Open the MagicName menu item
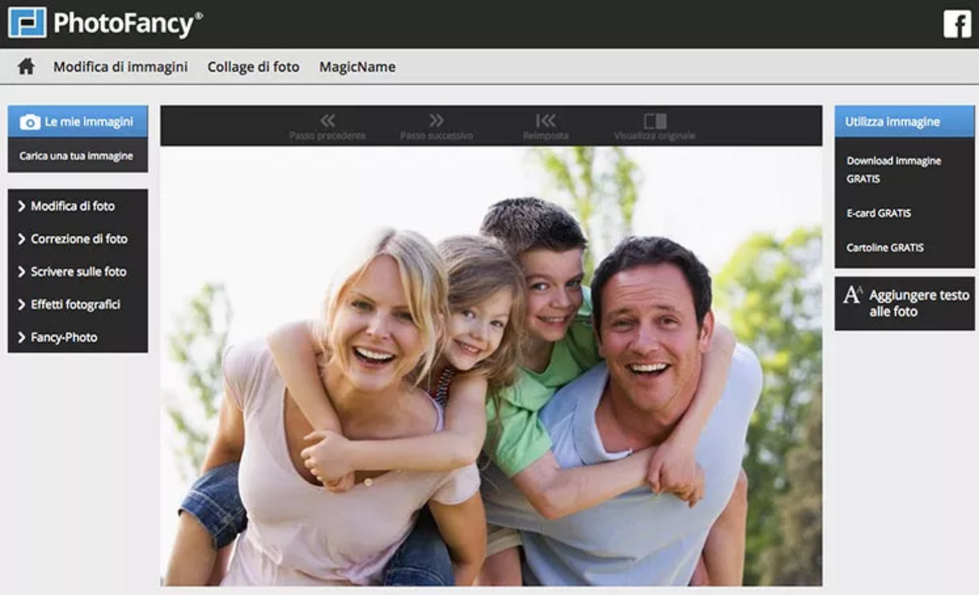The image size is (979, 595). pos(357,67)
